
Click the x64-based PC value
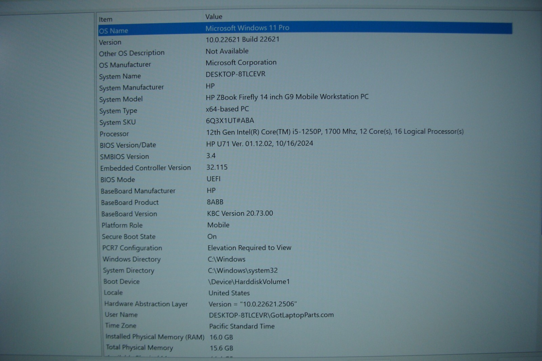(227, 109)
